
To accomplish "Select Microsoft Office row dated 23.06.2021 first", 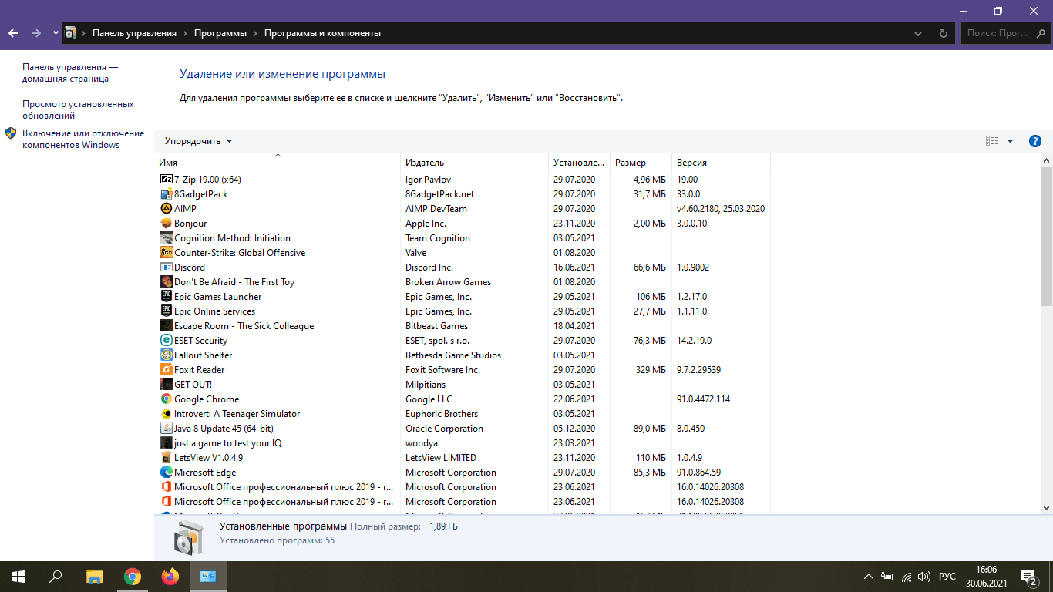I will click(463, 486).
